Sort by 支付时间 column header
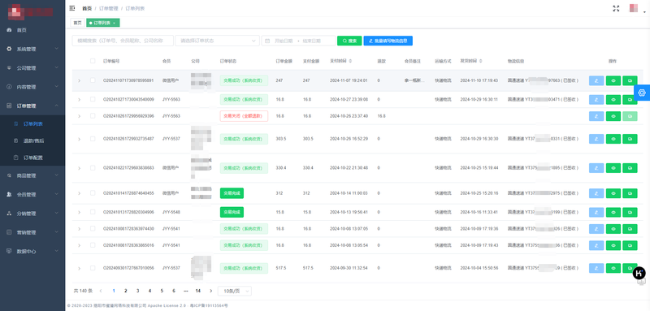The width and height of the screenshot is (650, 311). (340, 61)
